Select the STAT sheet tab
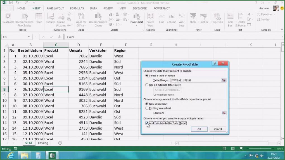Screen dimensions: 285x160 pyautogui.click(x=29, y=143)
